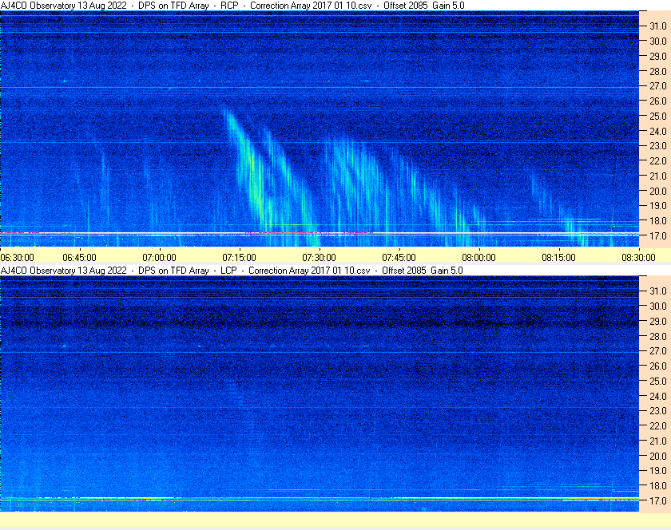
Task: Click inside the LCP spectrogram plot
Action: click(320, 394)
